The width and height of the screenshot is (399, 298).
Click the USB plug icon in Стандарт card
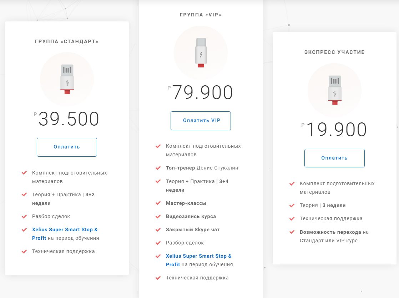point(67,79)
